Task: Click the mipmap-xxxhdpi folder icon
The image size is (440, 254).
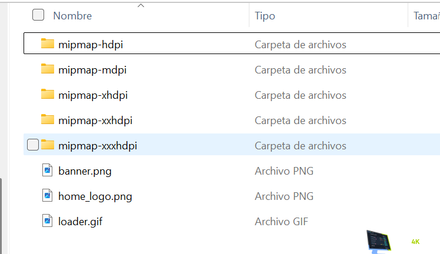Action: click(x=48, y=145)
